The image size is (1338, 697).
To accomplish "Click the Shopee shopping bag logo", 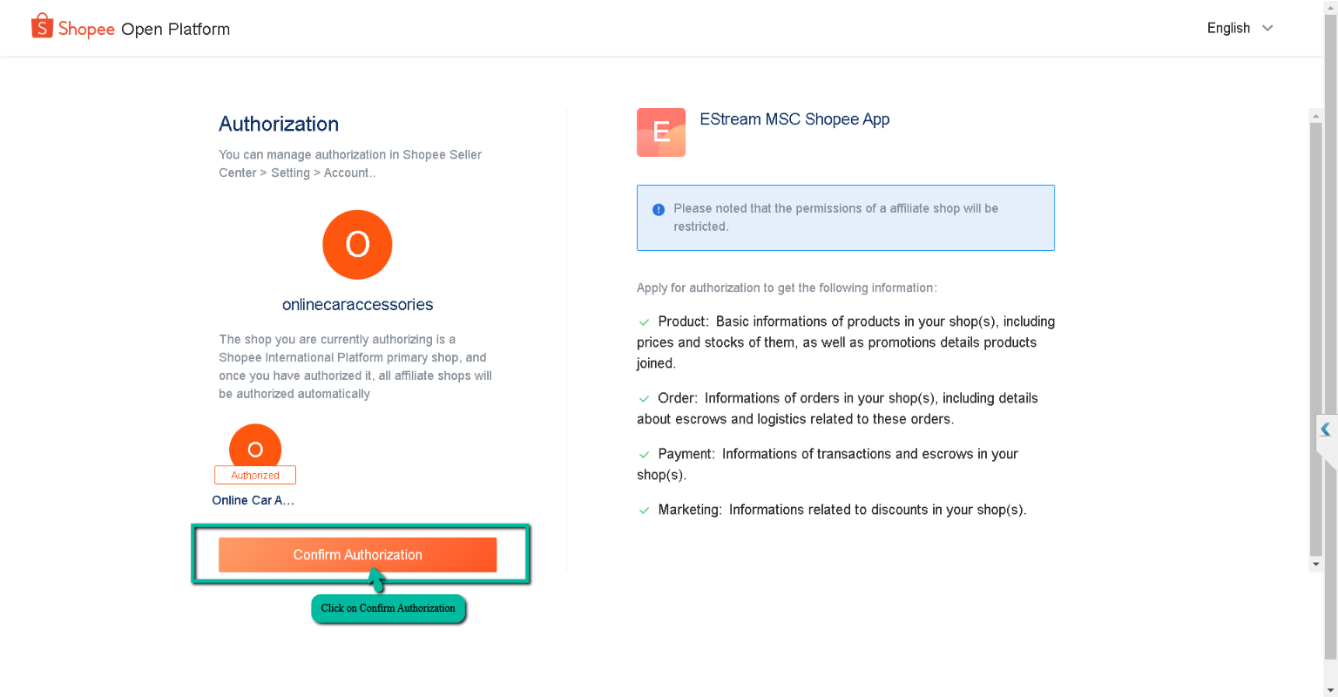I will point(42,26).
